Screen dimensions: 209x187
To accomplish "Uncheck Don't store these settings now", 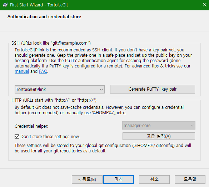I will (17, 137).
